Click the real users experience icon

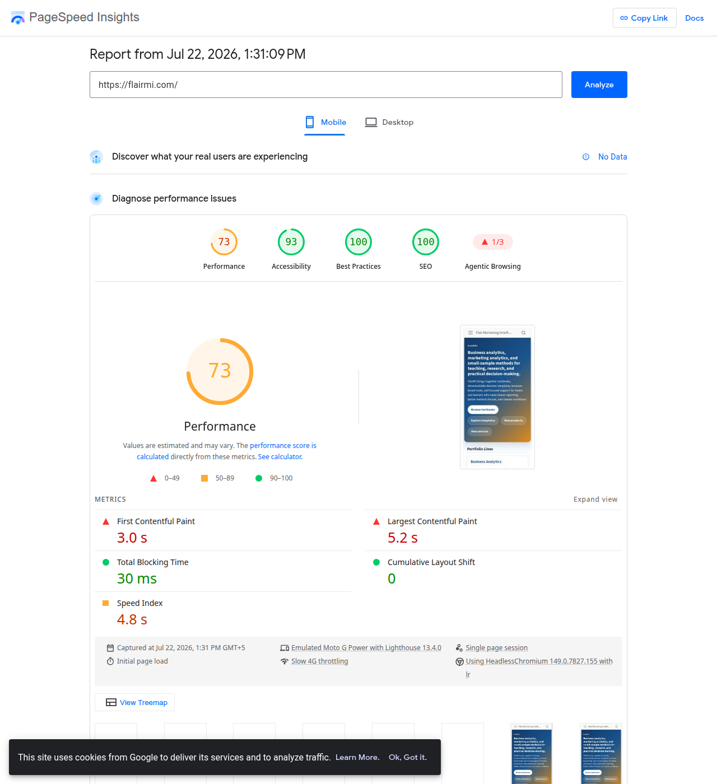coord(96,157)
